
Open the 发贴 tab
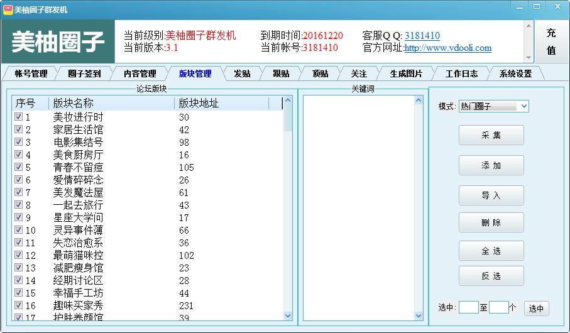(242, 74)
